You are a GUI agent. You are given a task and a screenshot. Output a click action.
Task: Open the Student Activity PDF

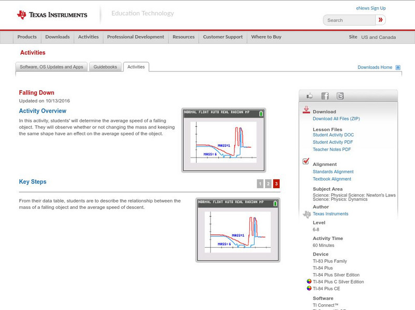(333, 142)
